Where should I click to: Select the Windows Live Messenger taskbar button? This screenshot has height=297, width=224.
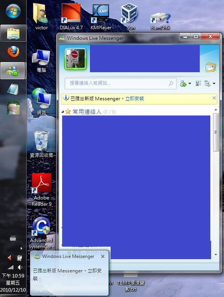(13, 71)
